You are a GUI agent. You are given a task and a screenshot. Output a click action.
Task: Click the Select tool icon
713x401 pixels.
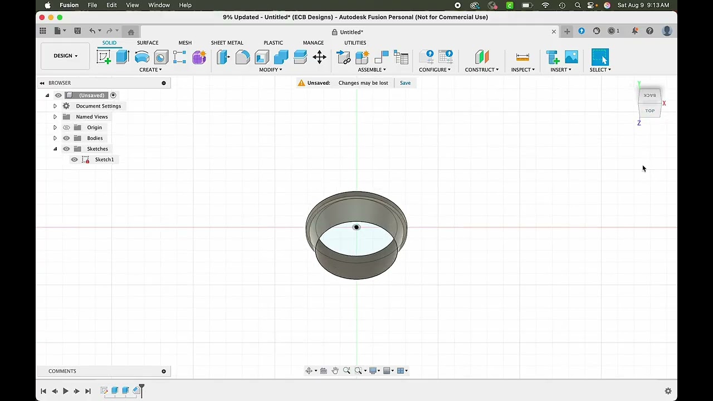pos(600,57)
